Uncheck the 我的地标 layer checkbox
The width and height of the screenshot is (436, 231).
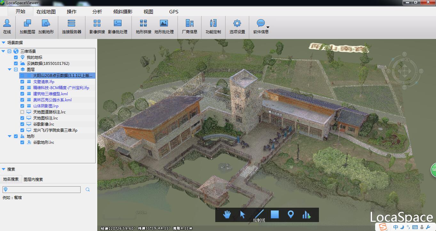(16, 57)
